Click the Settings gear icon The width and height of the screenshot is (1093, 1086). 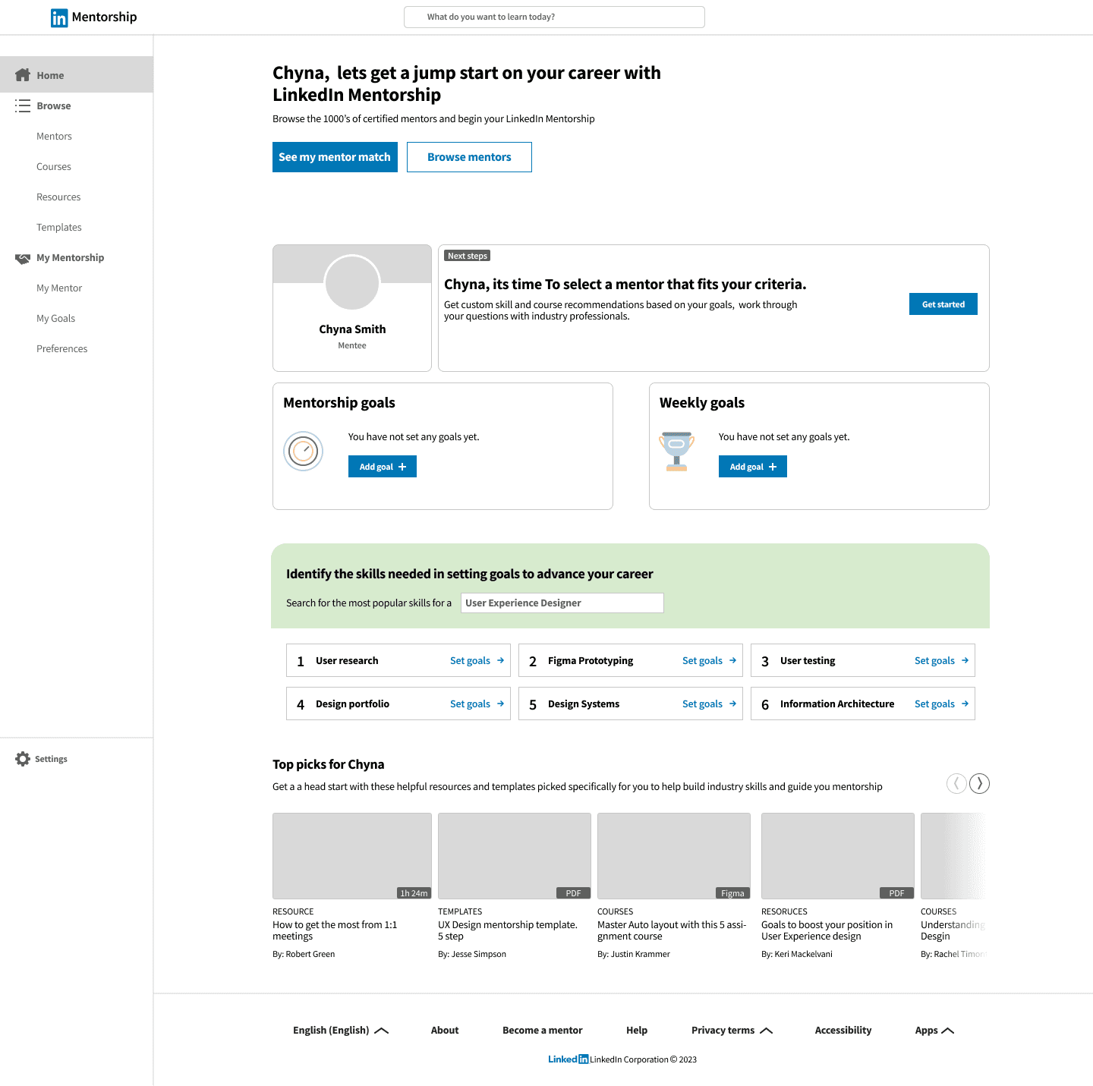tap(23, 759)
